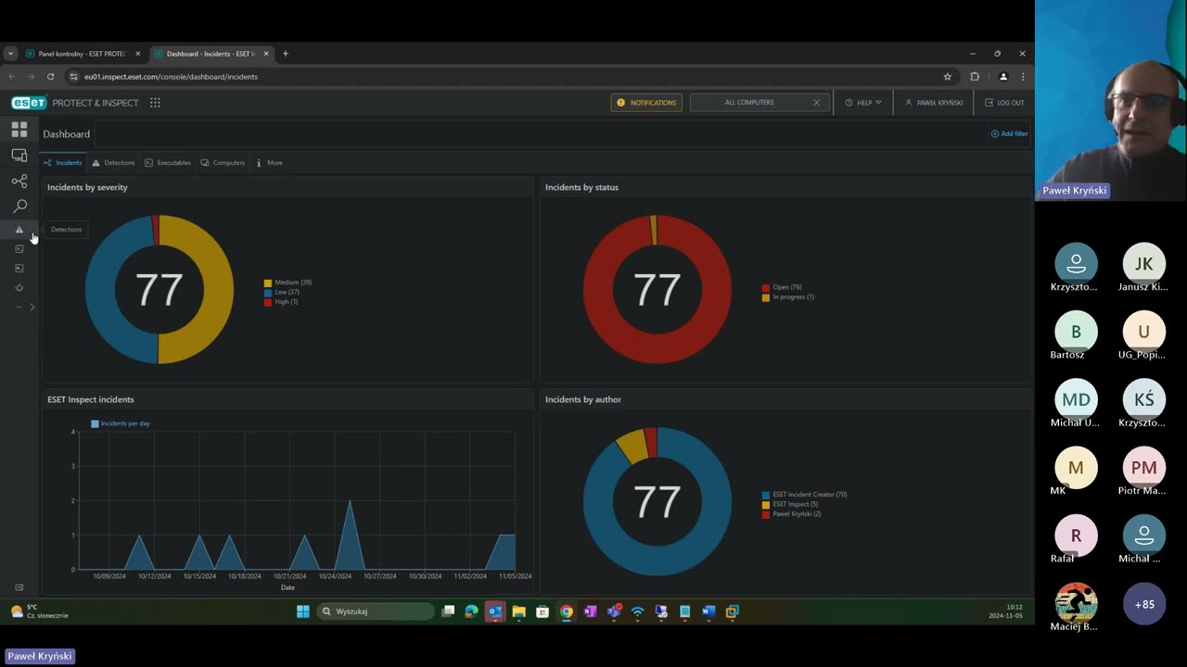
Task: Open the Paweł Kryński user menu
Action: click(934, 103)
